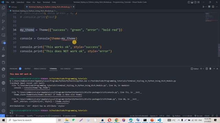Open the Search view in activity bar
This screenshot has width=220, height=123.
[3, 14]
